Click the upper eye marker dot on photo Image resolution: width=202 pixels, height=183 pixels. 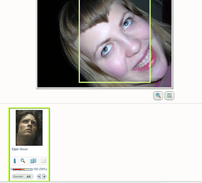(x=126, y=24)
